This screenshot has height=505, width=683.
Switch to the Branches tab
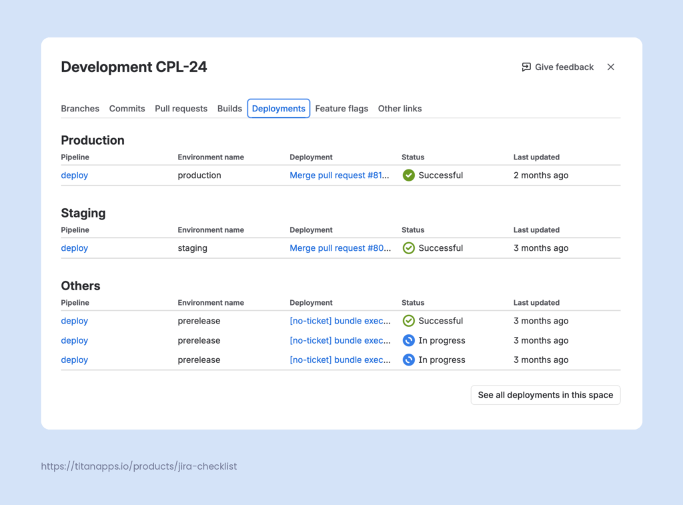[x=80, y=109]
